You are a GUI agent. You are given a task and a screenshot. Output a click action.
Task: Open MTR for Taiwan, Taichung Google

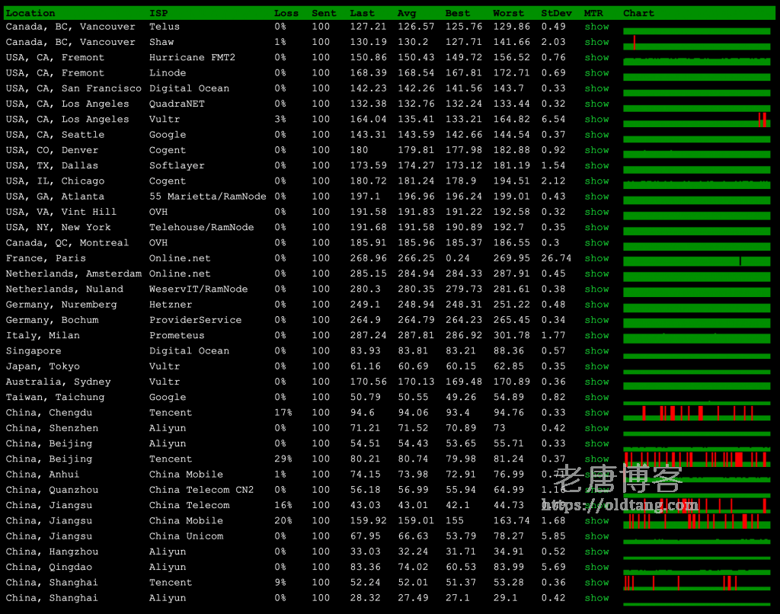596,397
